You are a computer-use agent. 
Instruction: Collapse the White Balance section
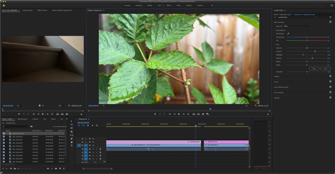coord(275,30)
